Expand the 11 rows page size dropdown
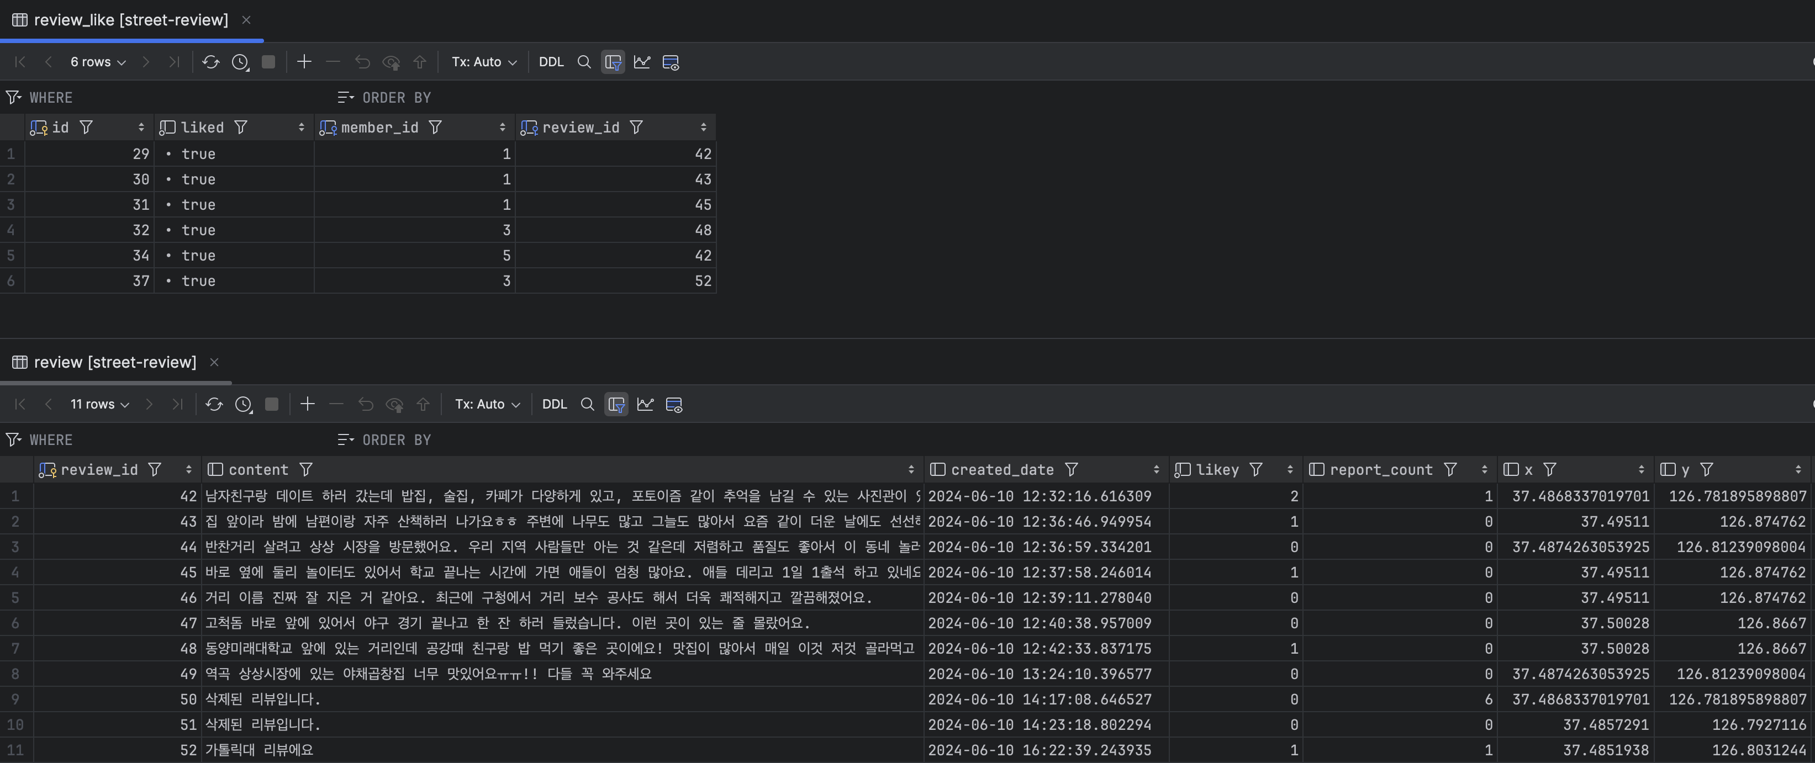This screenshot has height=763, width=1815. coord(99,404)
